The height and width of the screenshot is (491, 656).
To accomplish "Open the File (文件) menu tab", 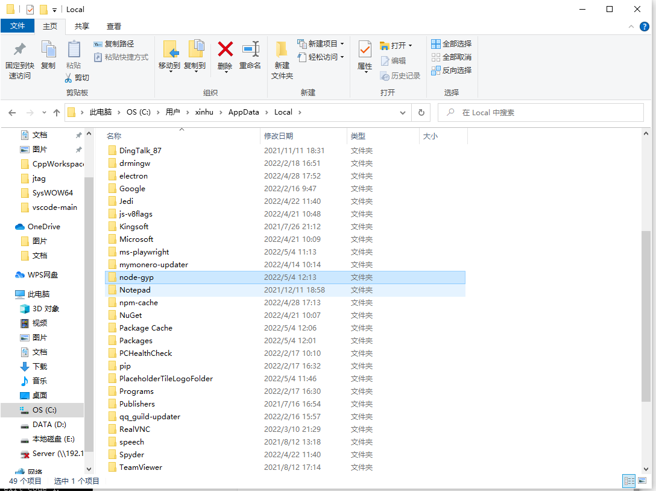I will click(x=17, y=27).
